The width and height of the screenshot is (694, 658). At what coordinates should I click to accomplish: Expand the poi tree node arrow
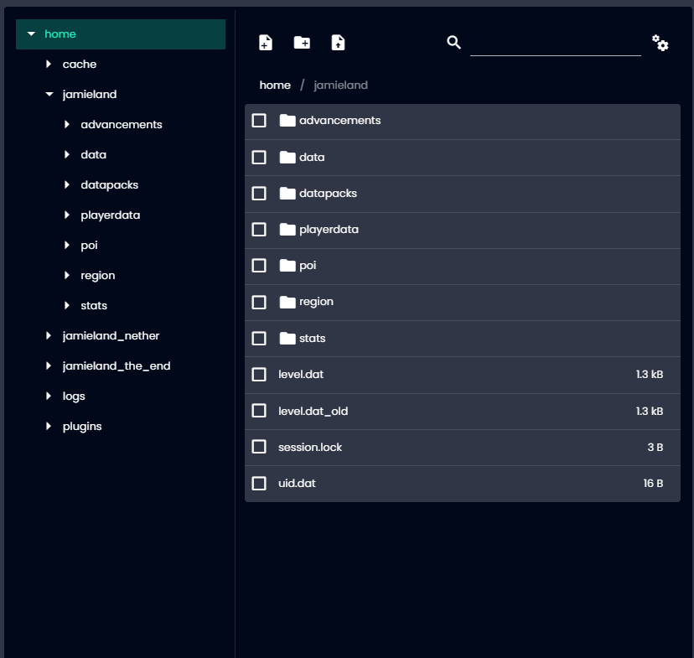pyautogui.click(x=67, y=245)
